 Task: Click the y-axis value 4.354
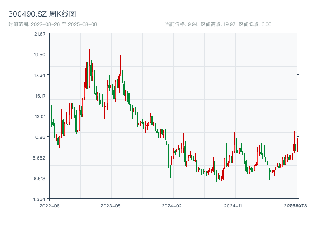[x=39, y=199]
